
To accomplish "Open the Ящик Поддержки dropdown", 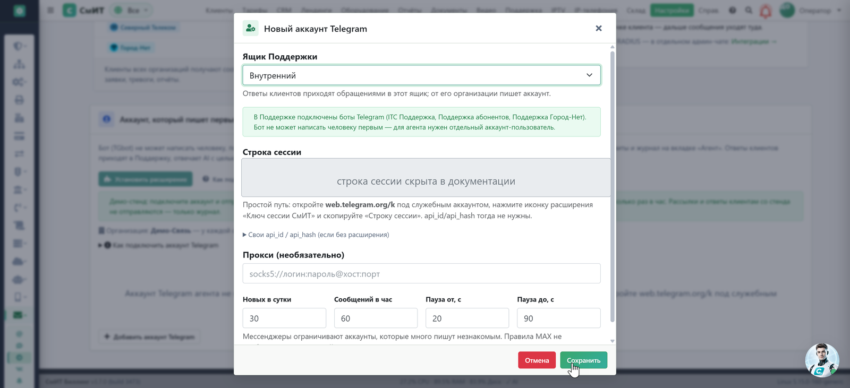I will click(422, 75).
